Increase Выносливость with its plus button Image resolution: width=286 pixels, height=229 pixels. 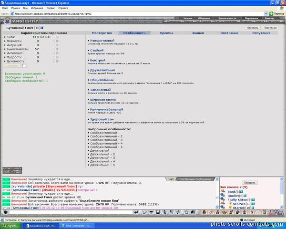pyautogui.click(x=57, y=49)
